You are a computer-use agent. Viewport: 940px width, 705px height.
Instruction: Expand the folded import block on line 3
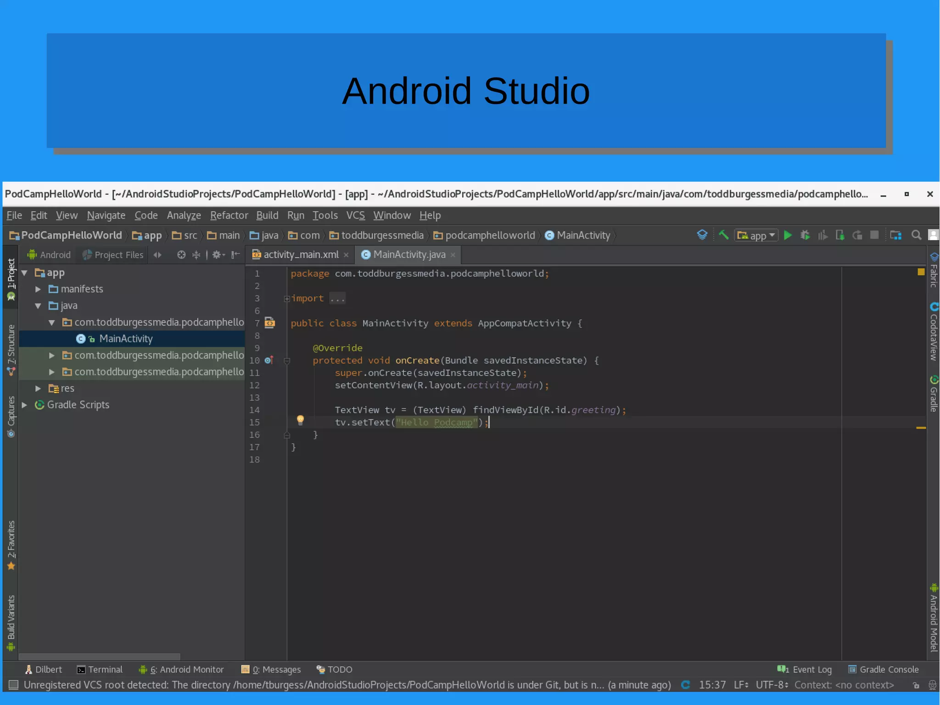[x=287, y=299]
